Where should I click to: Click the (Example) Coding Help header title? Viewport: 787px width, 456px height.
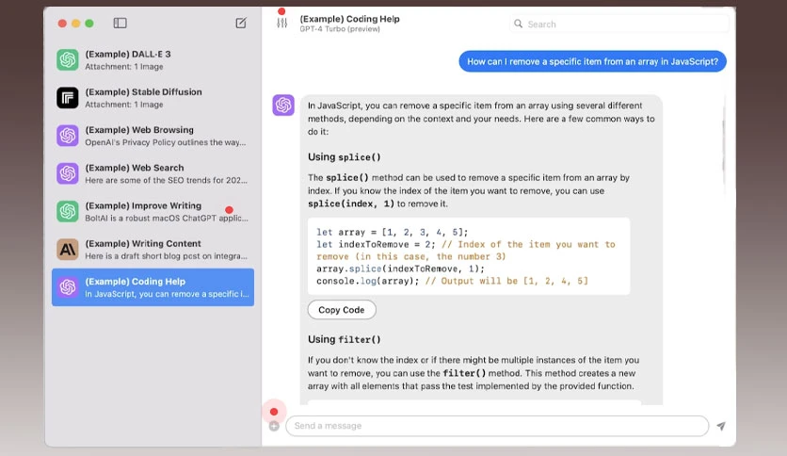coord(350,19)
